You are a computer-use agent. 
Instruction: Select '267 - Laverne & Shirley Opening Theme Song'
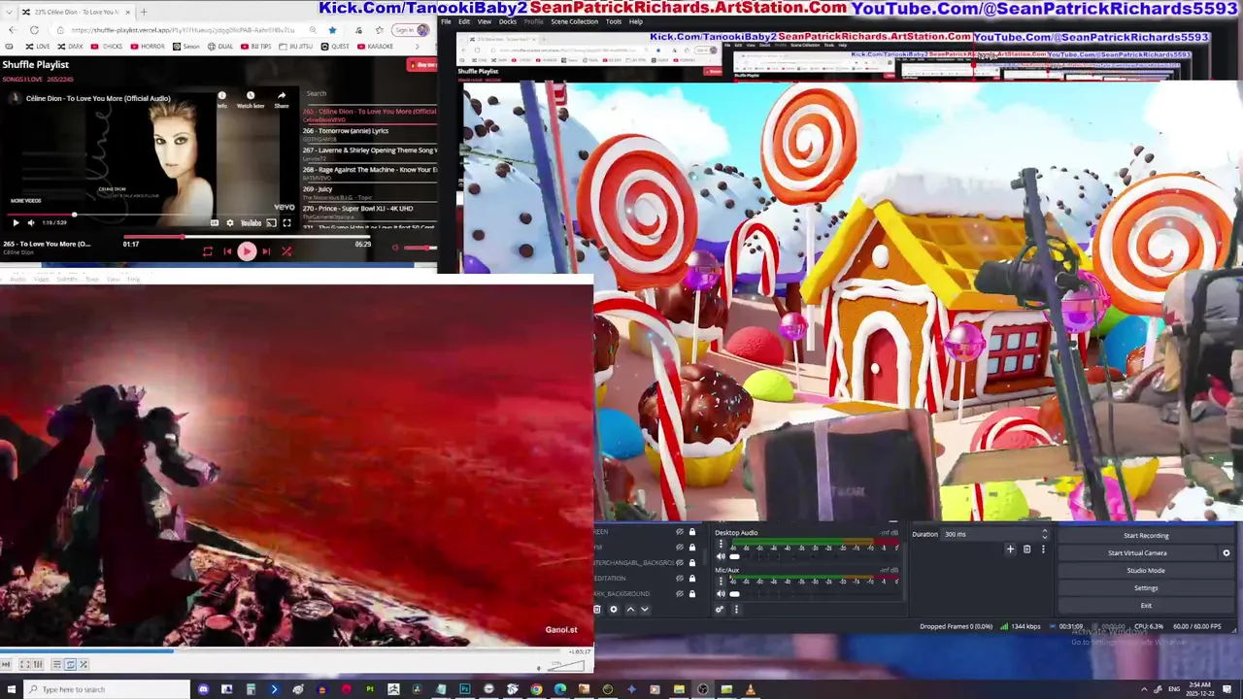point(369,153)
